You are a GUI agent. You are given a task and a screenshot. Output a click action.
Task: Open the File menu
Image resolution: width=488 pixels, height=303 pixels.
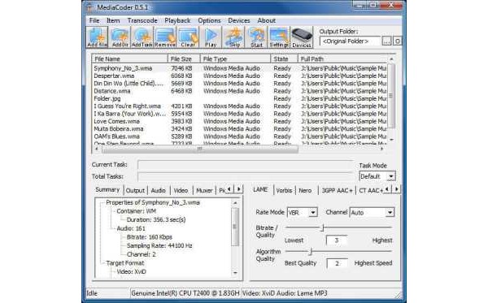pyautogui.click(x=94, y=20)
